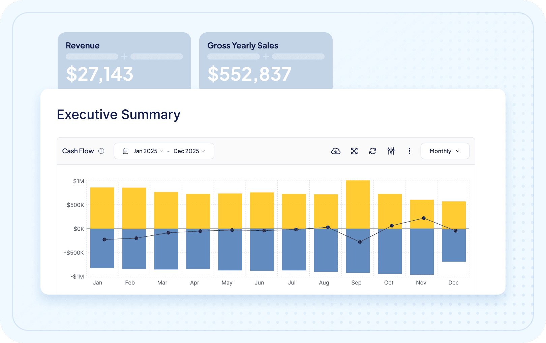Click the -$1M axis label
This screenshot has width=546, height=343.
pyautogui.click(x=77, y=277)
